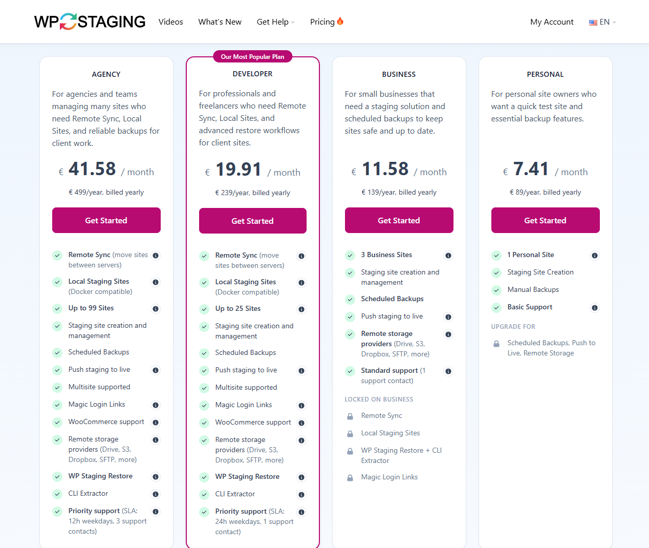Show info for Up to 25 Sites
The width and height of the screenshot is (649, 548).
click(x=301, y=309)
